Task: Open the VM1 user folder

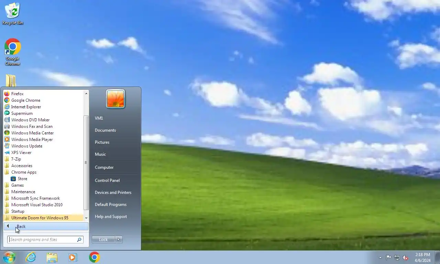Action: (115, 118)
